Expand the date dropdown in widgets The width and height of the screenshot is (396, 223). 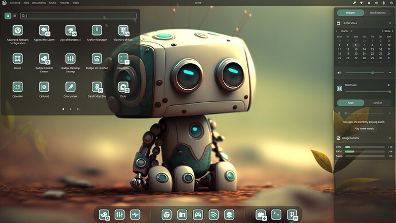pos(390,23)
